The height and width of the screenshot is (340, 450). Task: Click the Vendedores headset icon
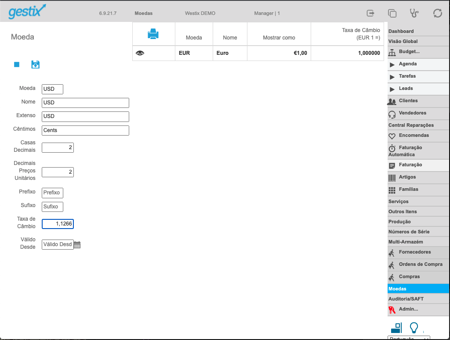[392, 115]
